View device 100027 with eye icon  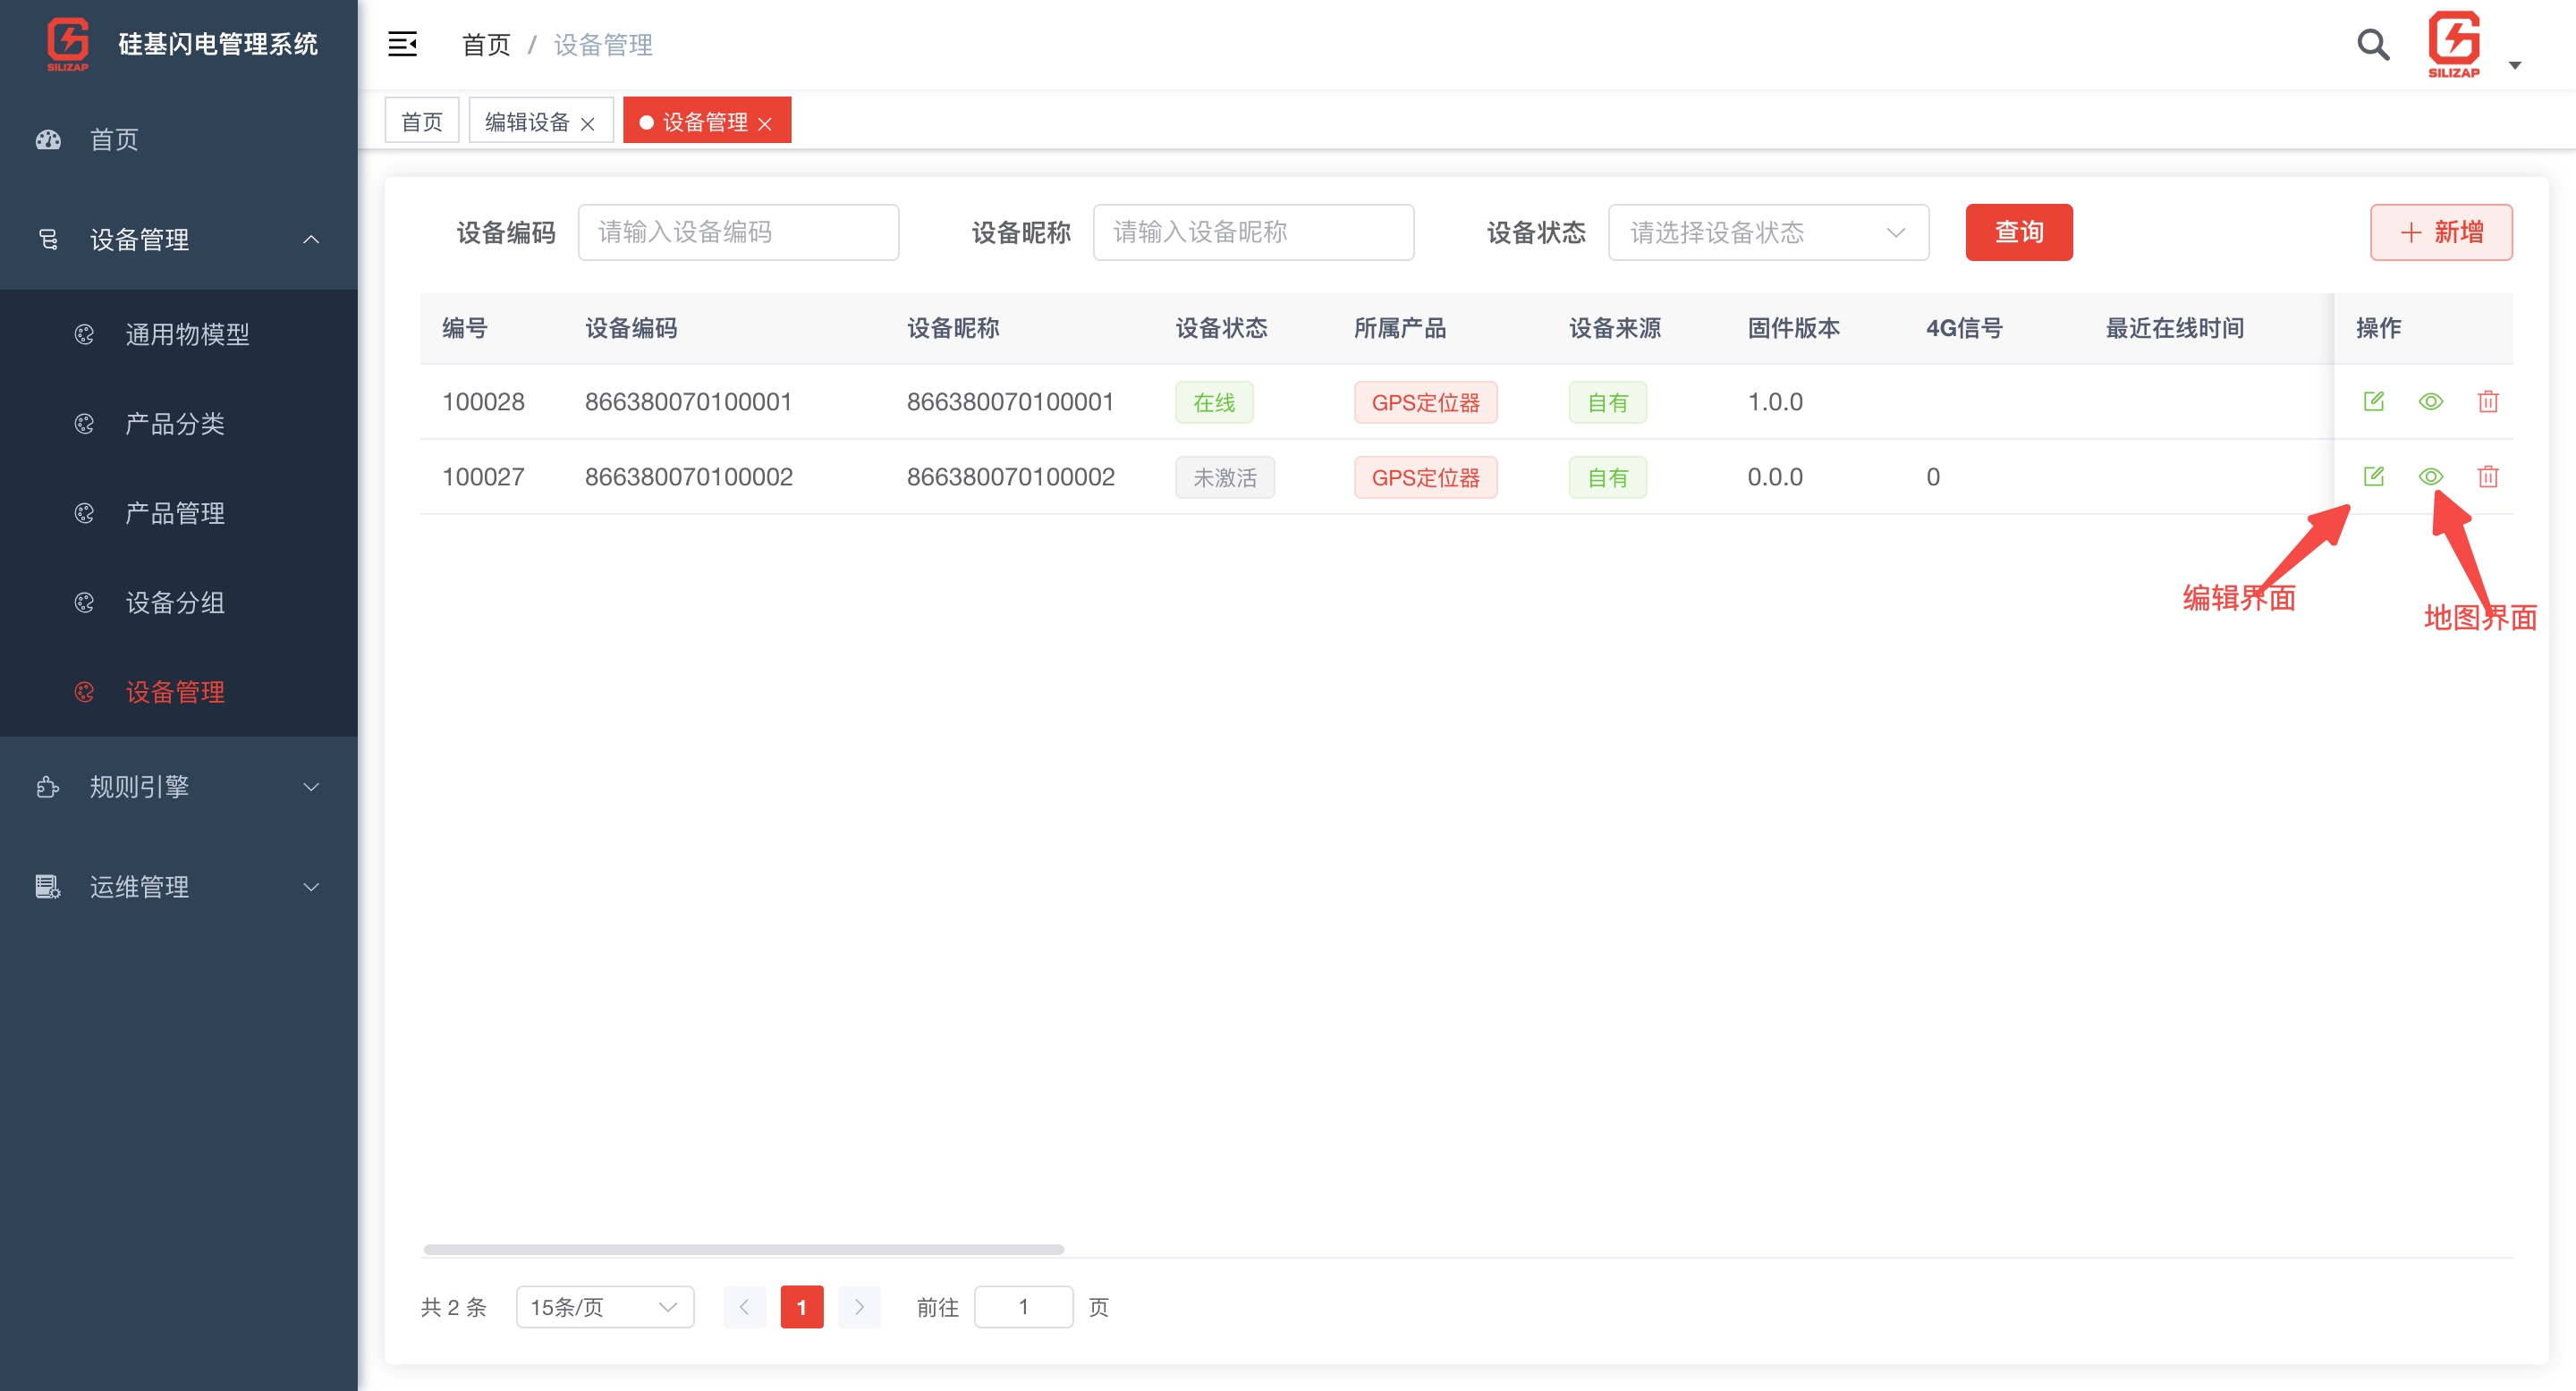(2430, 476)
